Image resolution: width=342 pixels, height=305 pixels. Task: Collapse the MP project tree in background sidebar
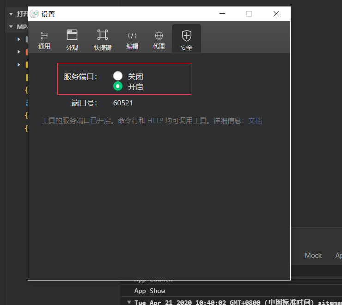[x=11, y=27]
